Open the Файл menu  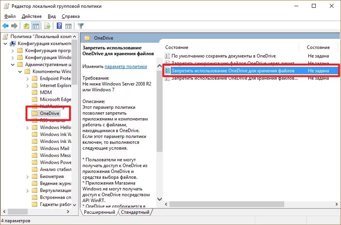pos(10,16)
